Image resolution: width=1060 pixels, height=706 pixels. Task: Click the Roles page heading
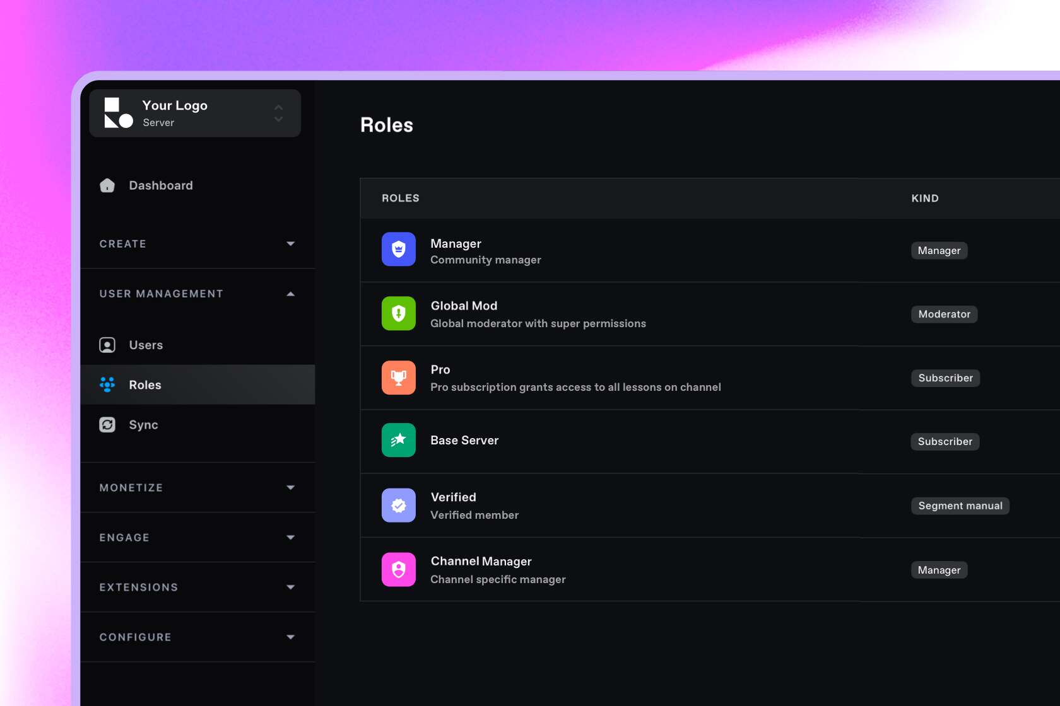[387, 125]
